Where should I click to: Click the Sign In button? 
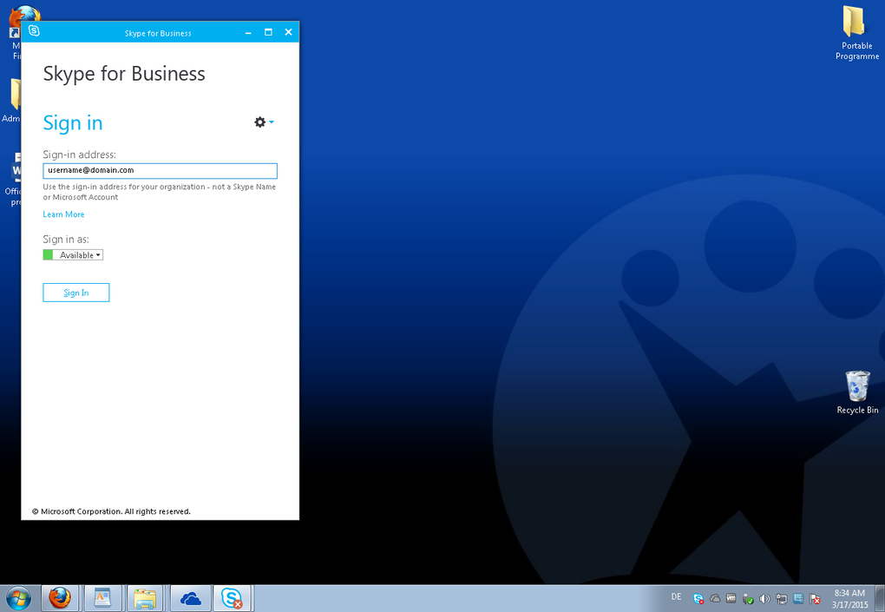pyautogui.click(x=76, y=293)
